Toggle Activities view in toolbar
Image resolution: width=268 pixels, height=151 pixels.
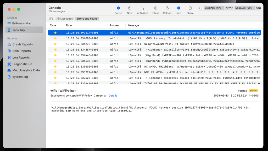click(143, 8)
